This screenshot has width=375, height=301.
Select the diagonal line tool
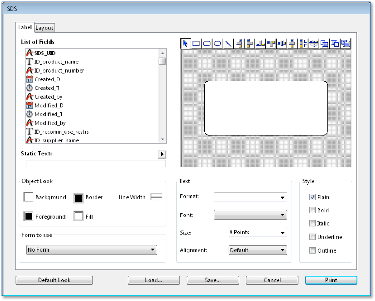pyautogui.click(x=228, y=44)
